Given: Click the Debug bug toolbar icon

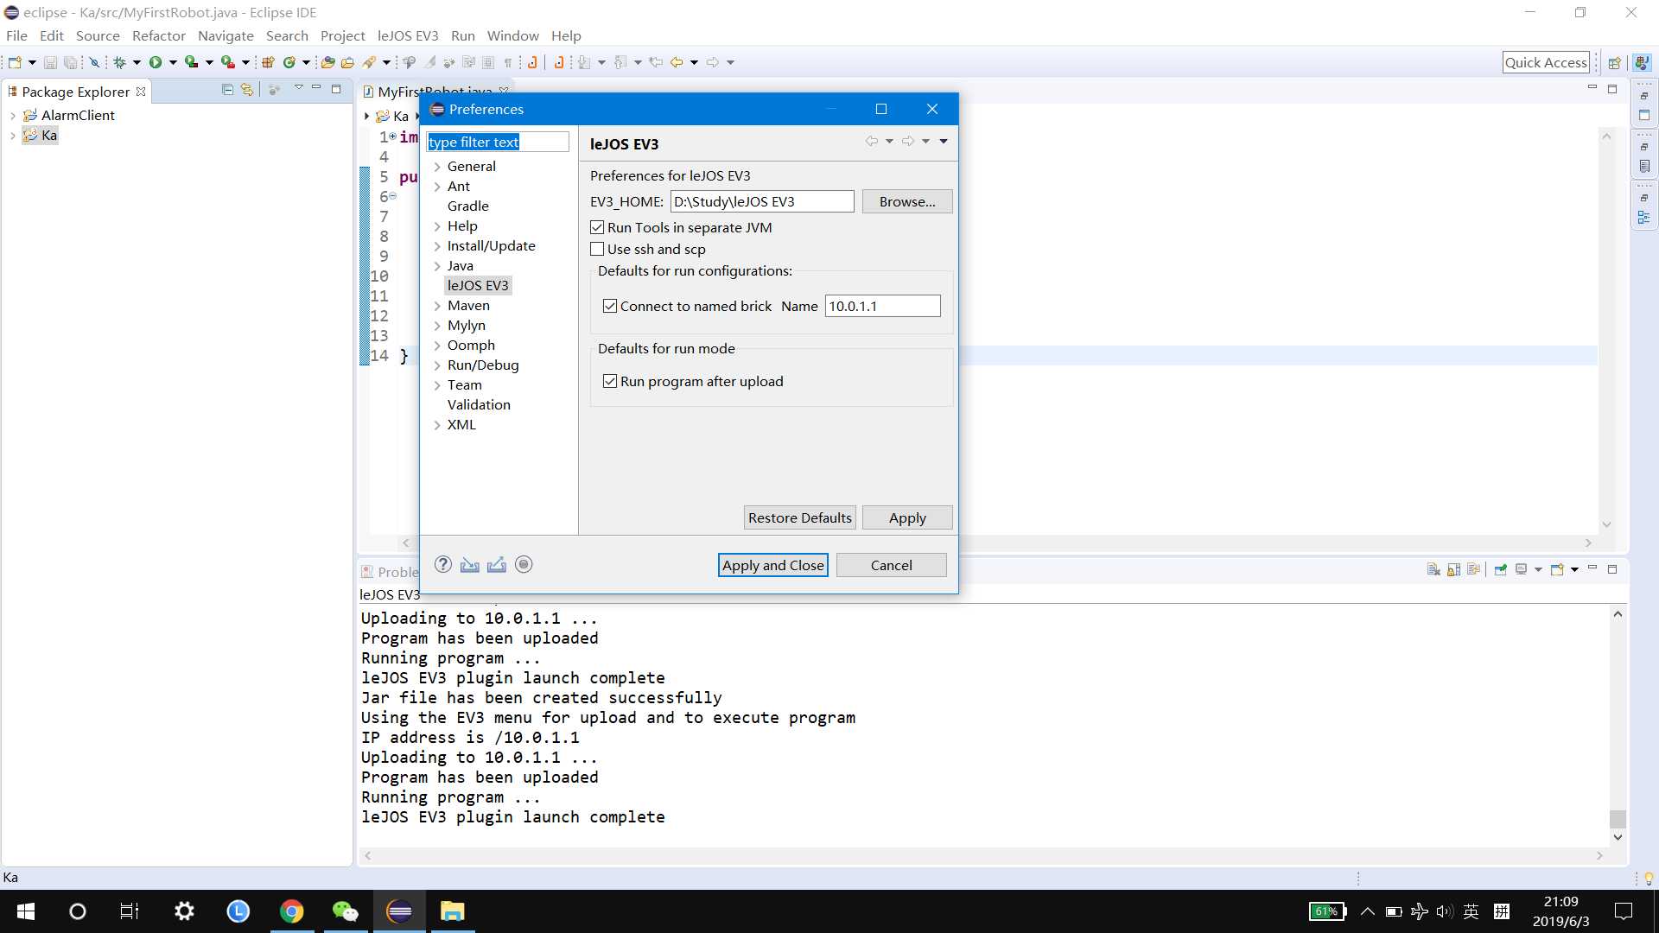Looking at the screenshot, I should 120,62.
